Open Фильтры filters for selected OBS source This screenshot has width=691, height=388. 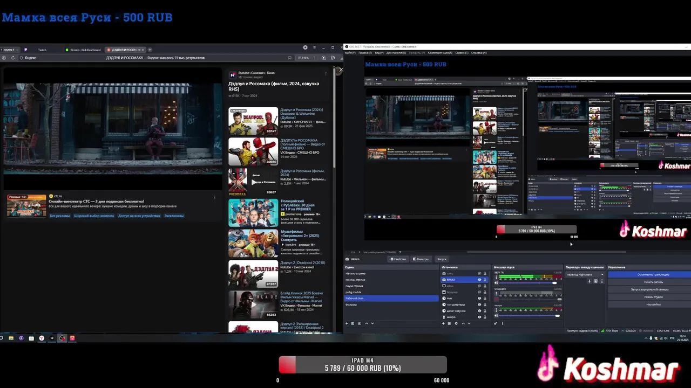[421, 259]
